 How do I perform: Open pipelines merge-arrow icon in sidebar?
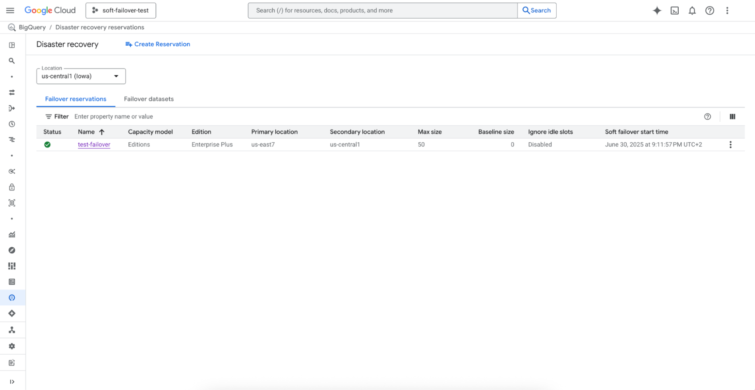12,108
